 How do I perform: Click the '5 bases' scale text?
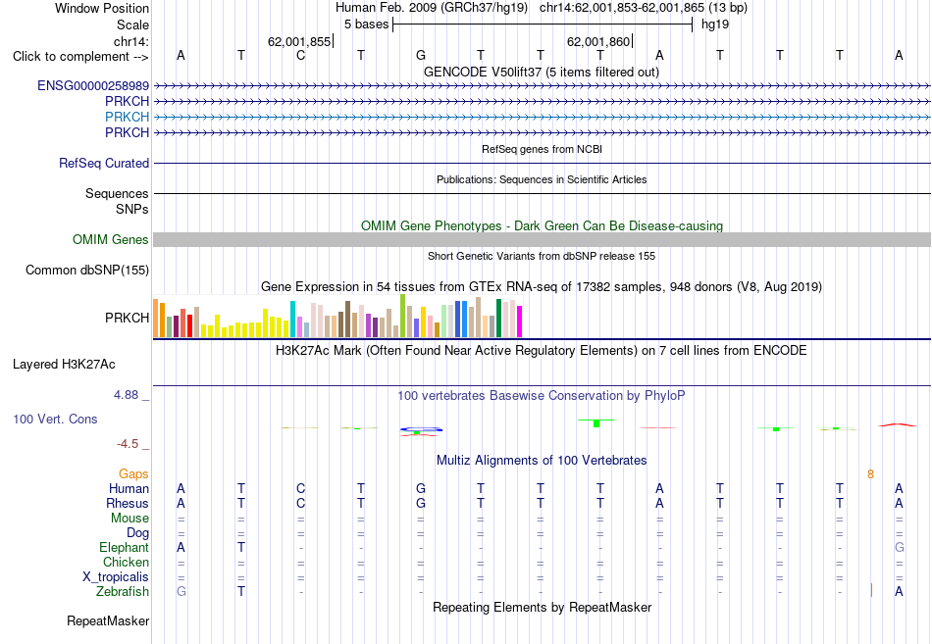(366, 25)
